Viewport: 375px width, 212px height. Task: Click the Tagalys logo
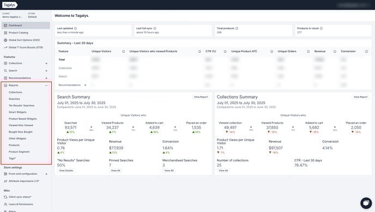(9, 5)
